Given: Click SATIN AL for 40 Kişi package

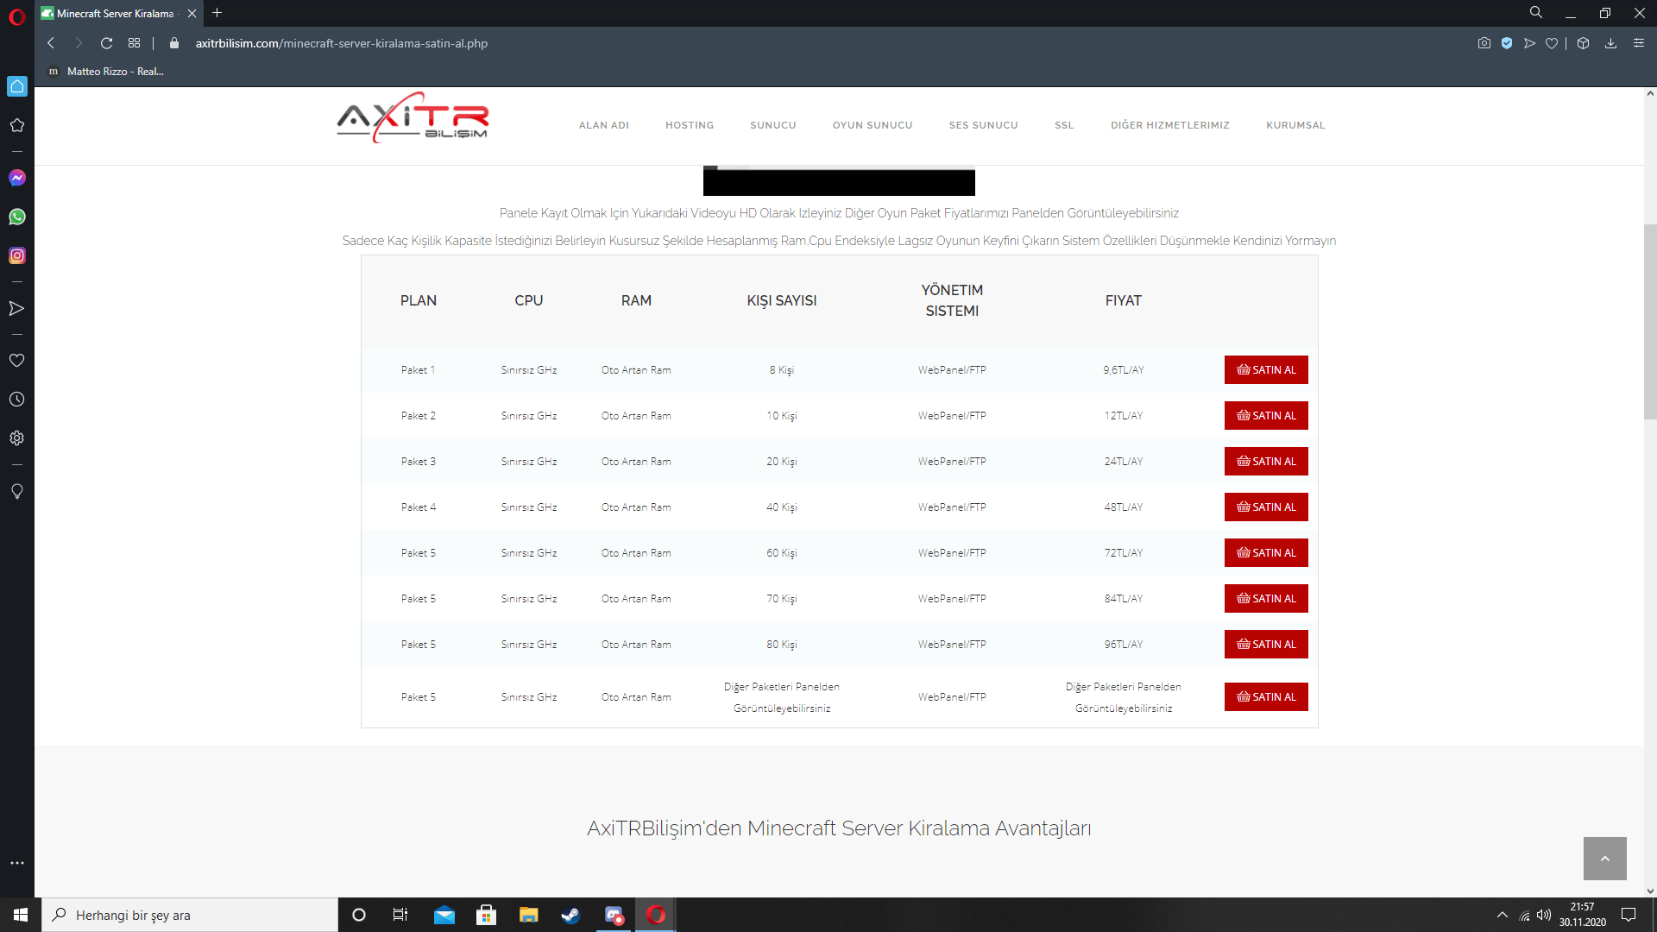Looking at the screenshot, I should click(1265, 507).
